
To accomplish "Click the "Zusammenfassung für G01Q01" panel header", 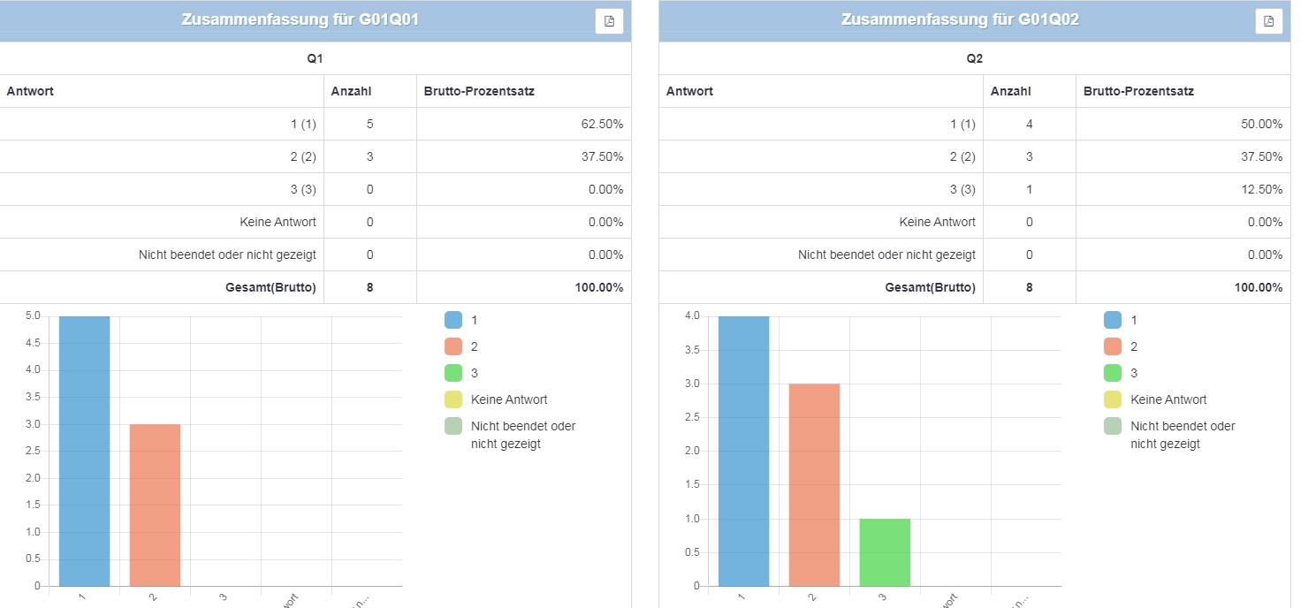I will (300, 19).
